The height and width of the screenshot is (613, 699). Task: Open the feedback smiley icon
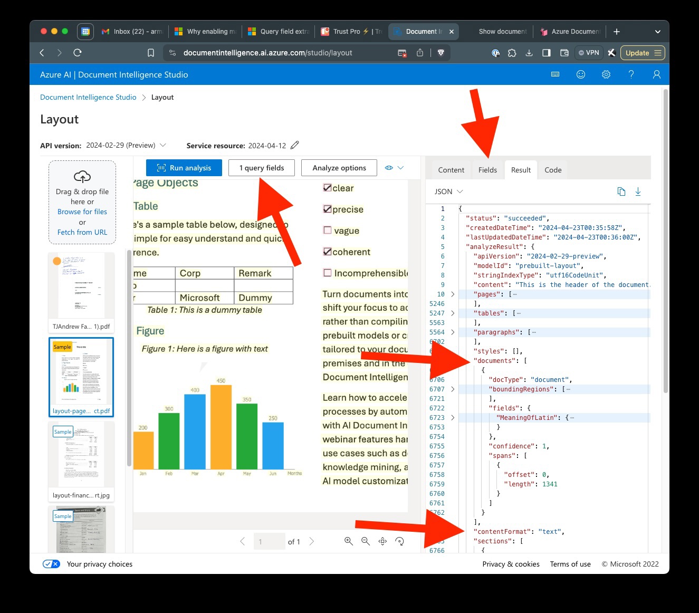tap(581, 74)
